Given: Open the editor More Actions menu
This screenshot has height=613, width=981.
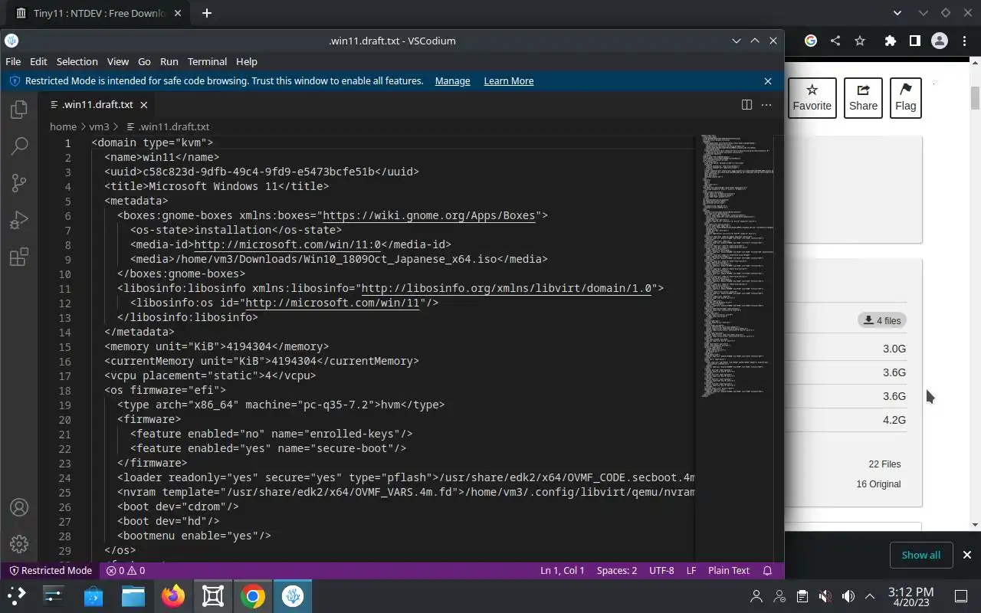Looking at the screenshot, I should pyautogui.click(x=766, y=105).
